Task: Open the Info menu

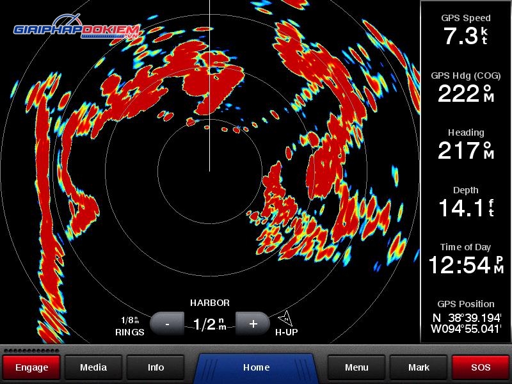Action: 156,367
